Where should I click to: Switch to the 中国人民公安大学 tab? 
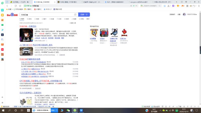tap(162, 2)
